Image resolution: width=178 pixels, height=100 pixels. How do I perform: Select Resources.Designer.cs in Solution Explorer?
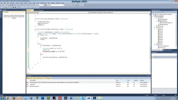(167, 23)
